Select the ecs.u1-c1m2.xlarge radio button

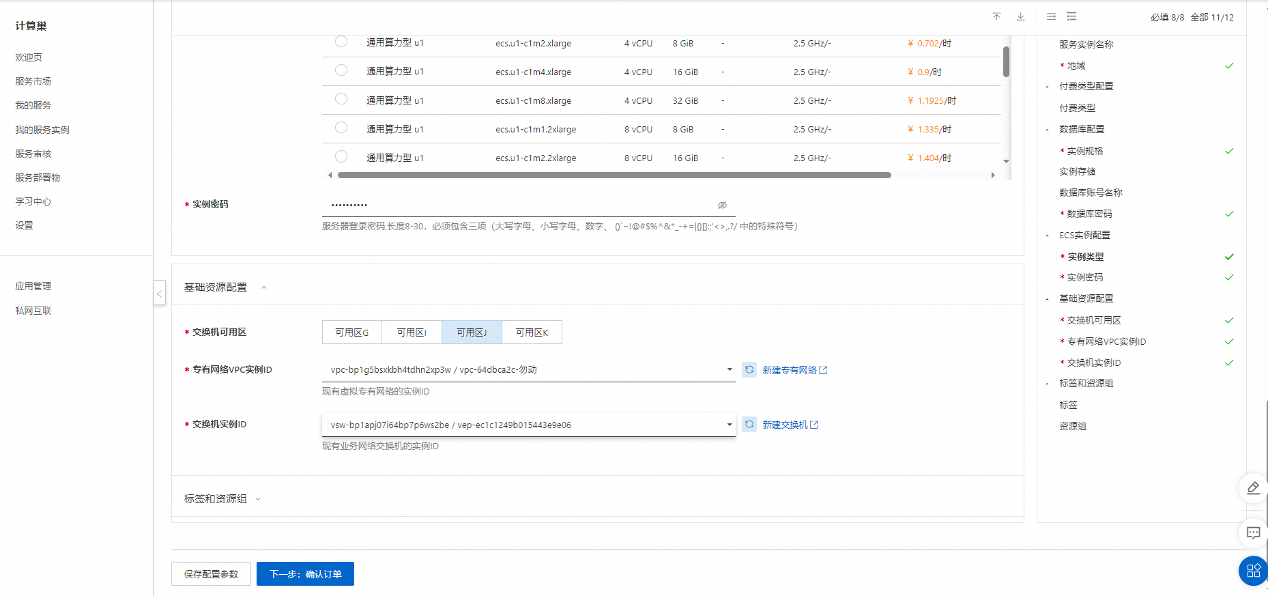point(341,42)
